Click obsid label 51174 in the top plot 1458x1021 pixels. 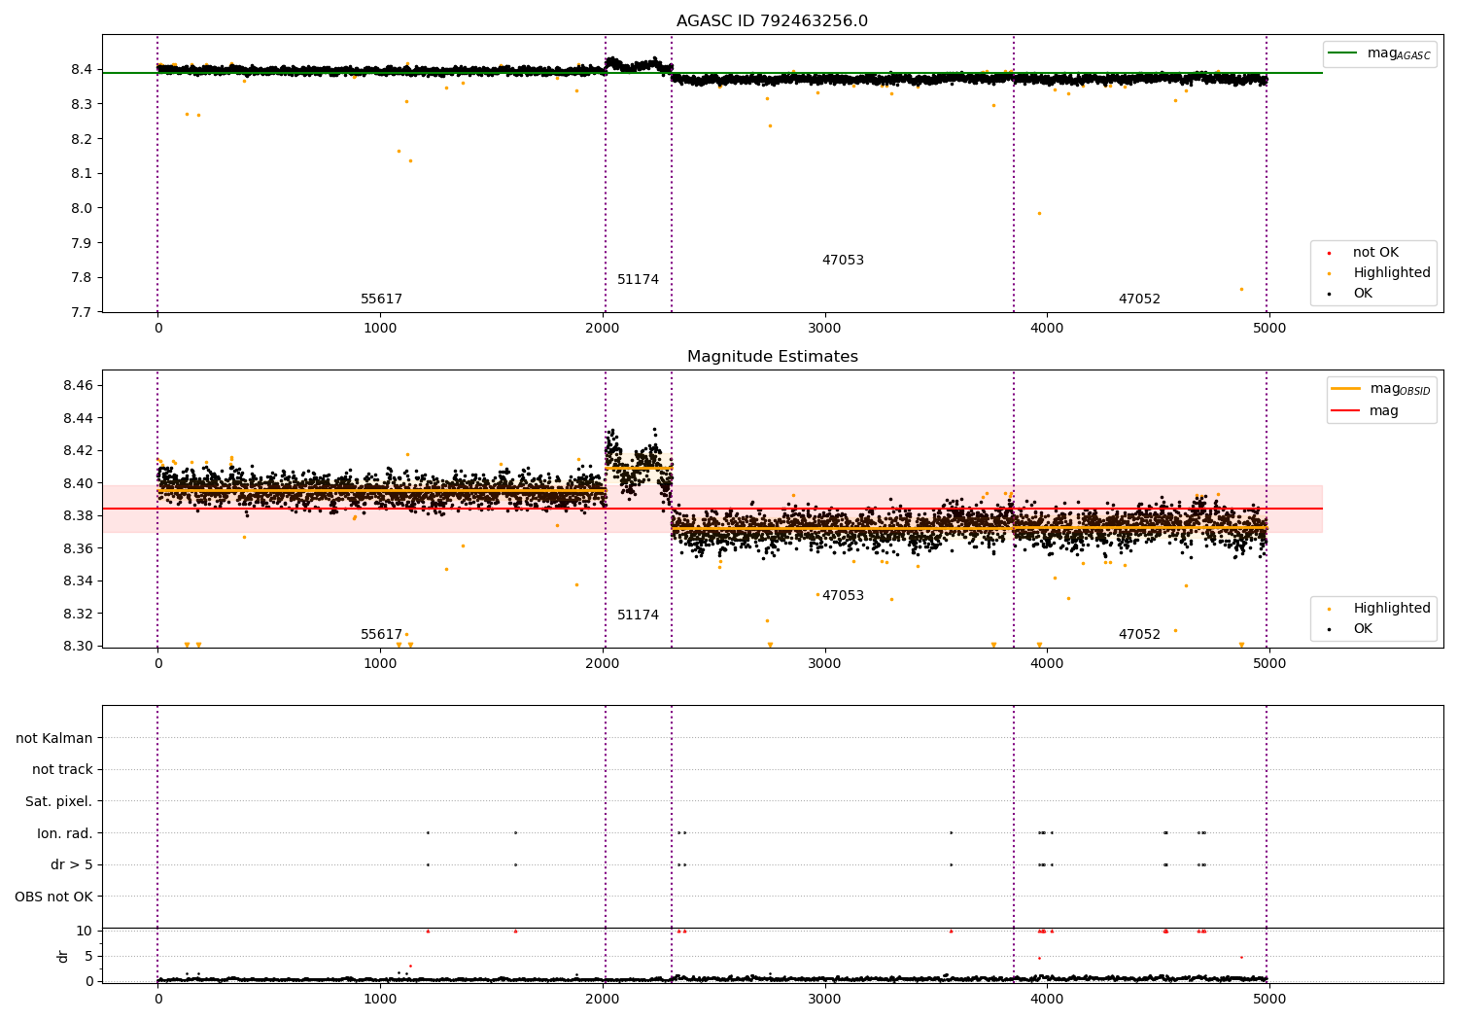[x=638, y=280]
